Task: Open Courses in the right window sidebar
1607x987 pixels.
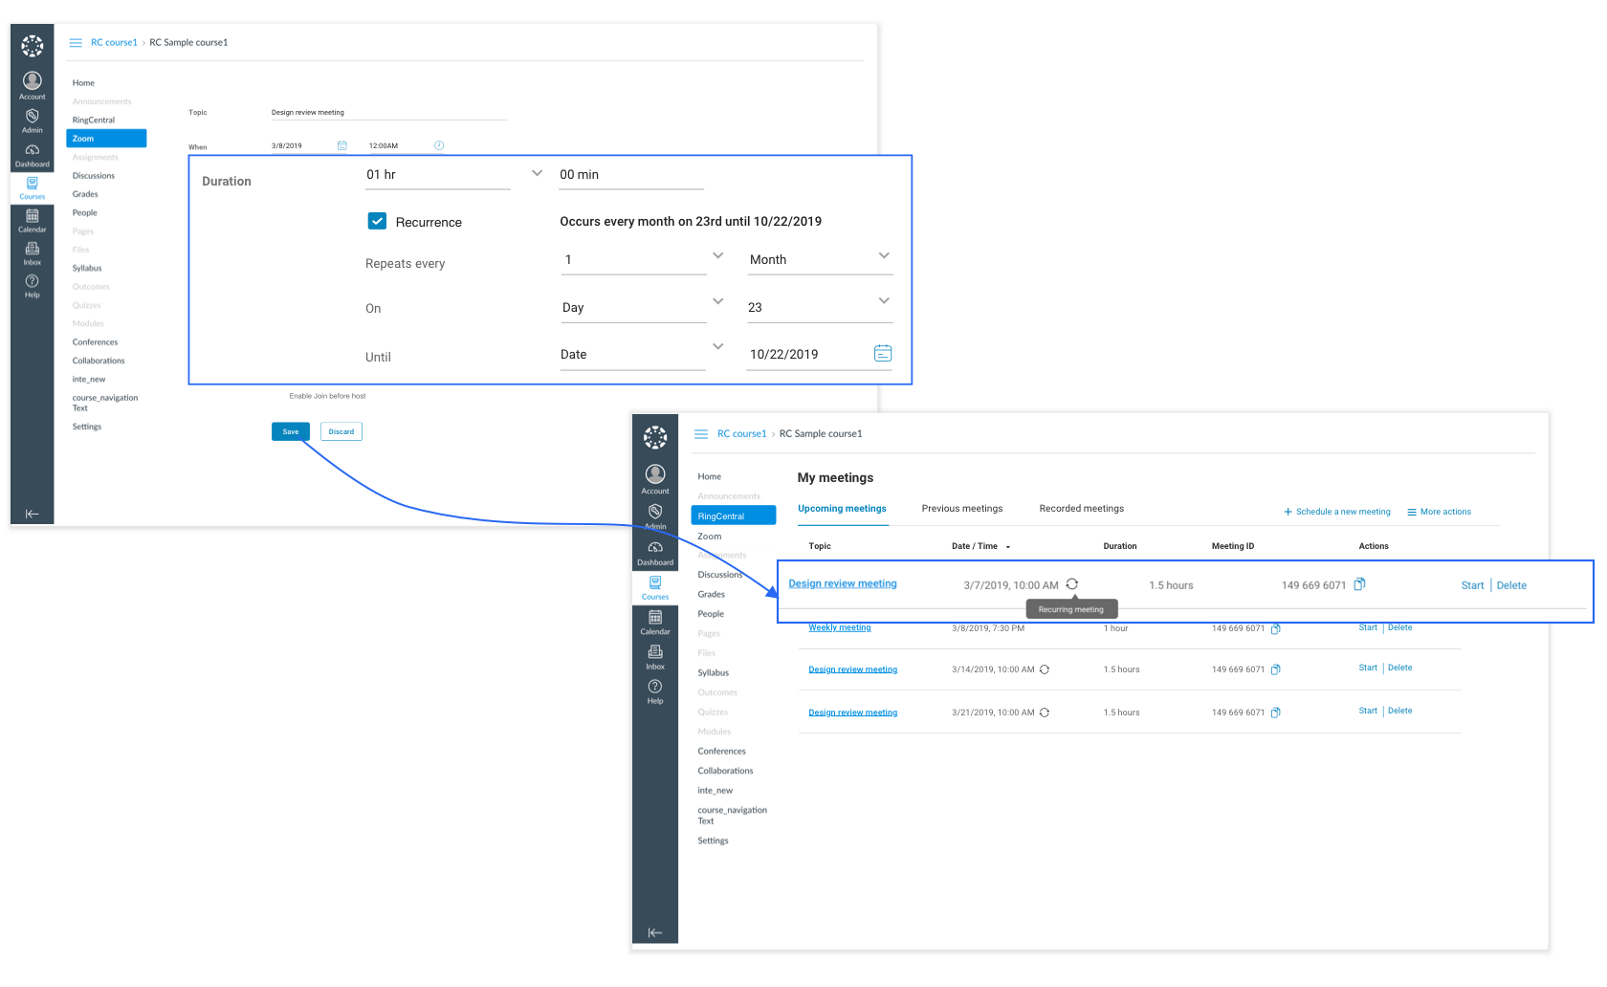Action: [655, 587]
